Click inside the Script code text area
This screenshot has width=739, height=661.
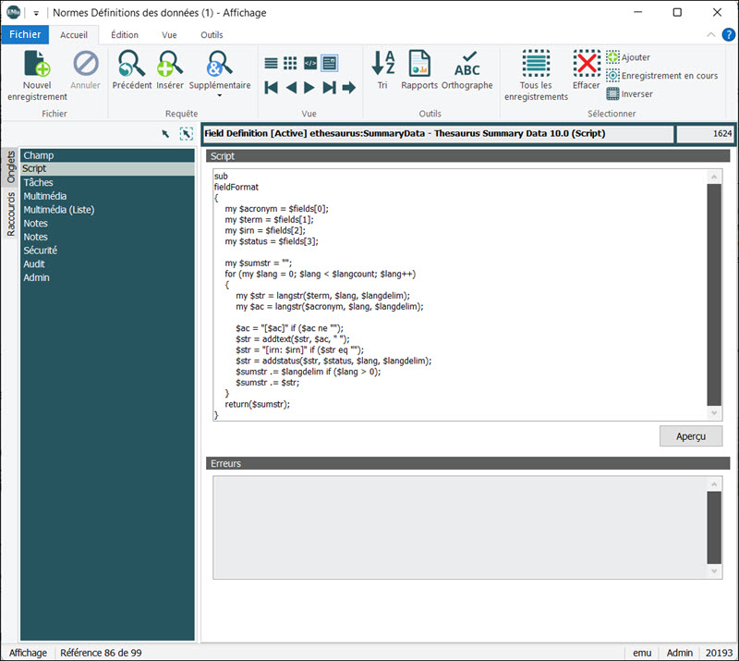tap(459, 295)
